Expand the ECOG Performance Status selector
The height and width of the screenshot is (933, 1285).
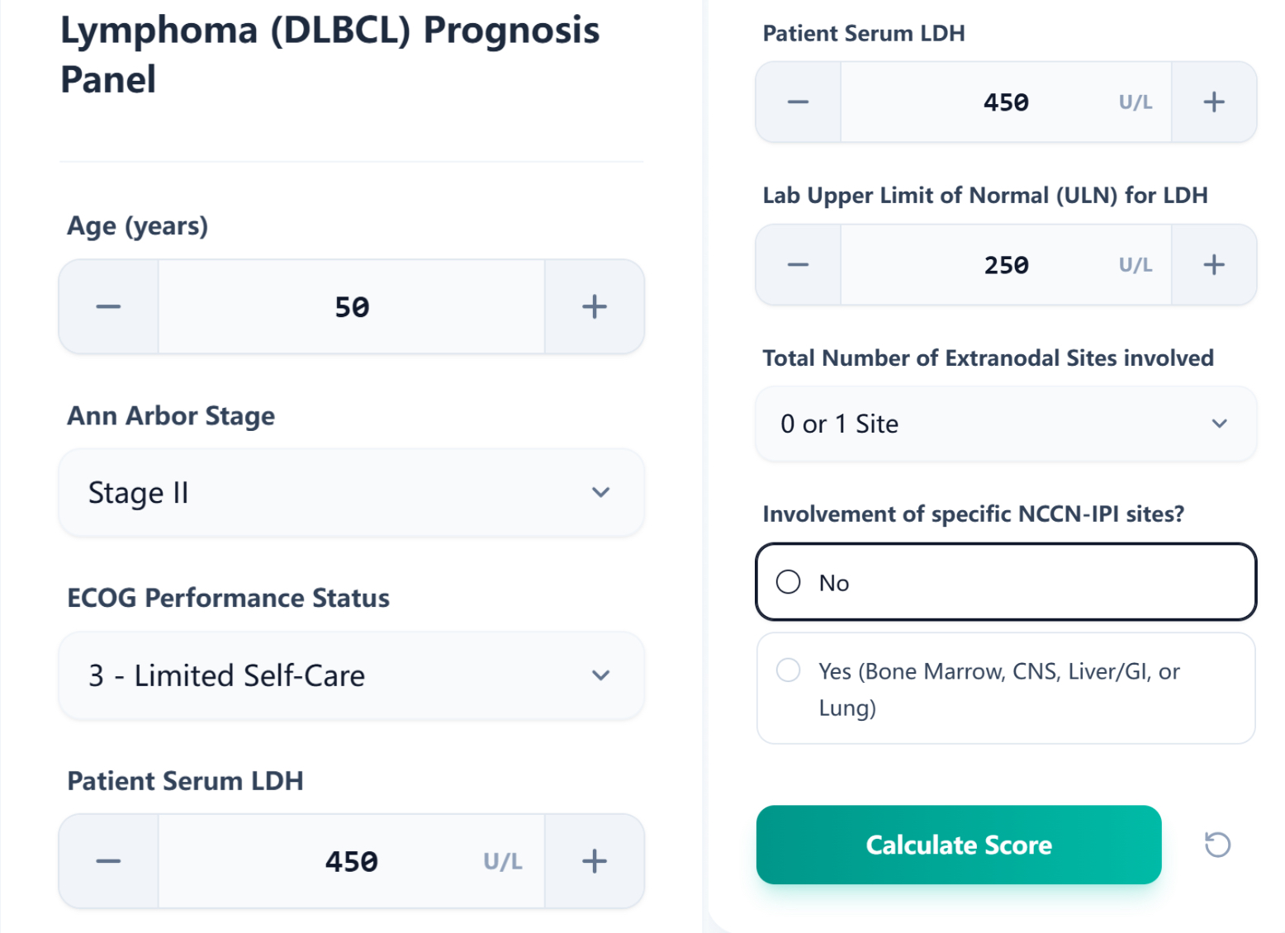click(x=351, y=675)
